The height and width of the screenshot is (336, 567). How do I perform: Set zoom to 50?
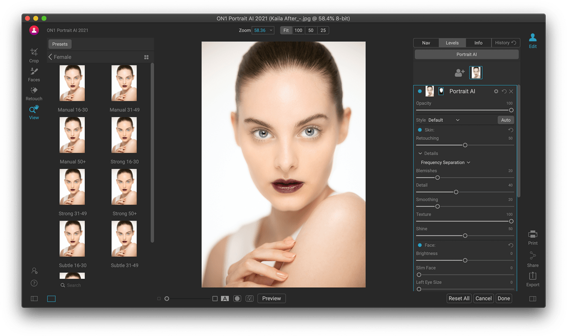coord(311,31)
